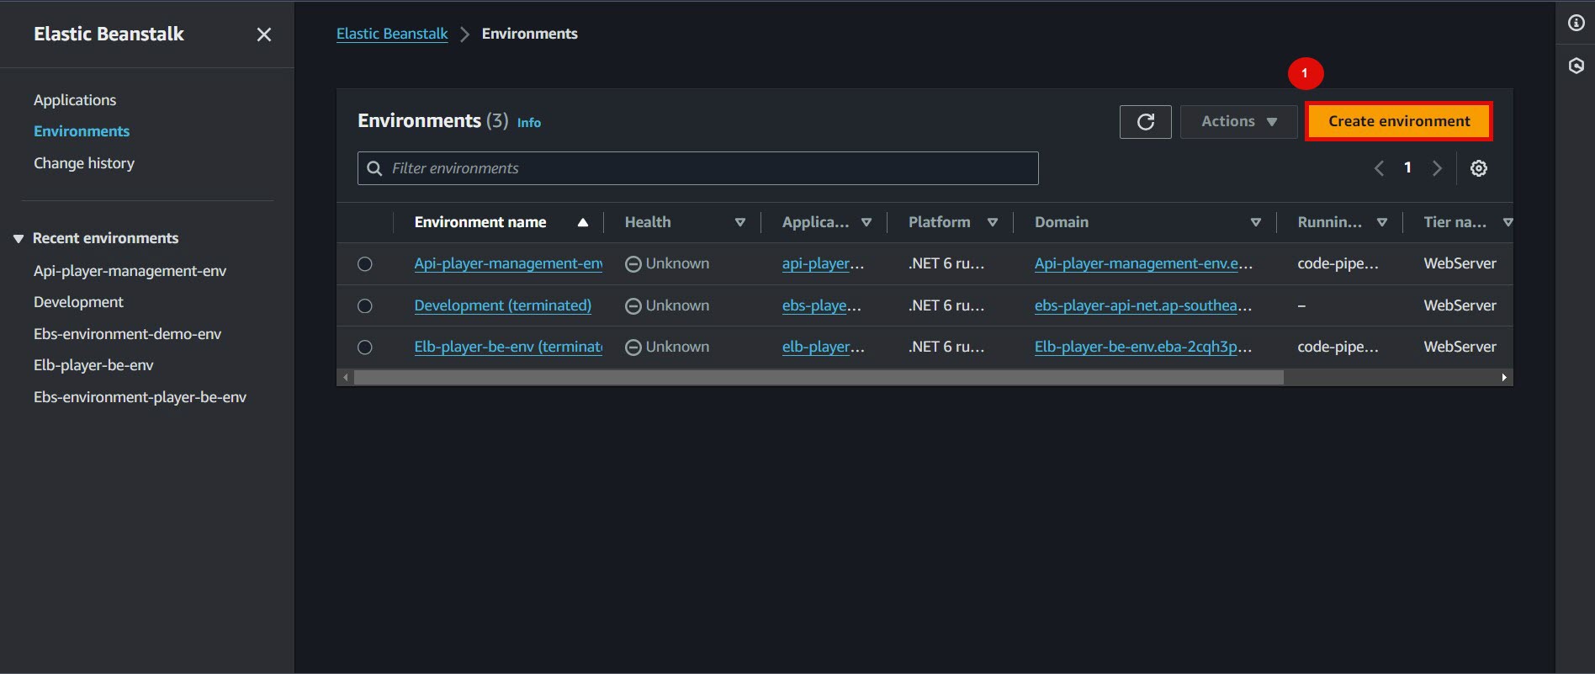Open the Domain column sort dropdown
Viewport: 1595px width, 674px height.
1255,222
